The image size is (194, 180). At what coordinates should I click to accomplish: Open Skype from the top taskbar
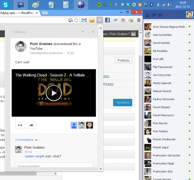click(6, 5)
